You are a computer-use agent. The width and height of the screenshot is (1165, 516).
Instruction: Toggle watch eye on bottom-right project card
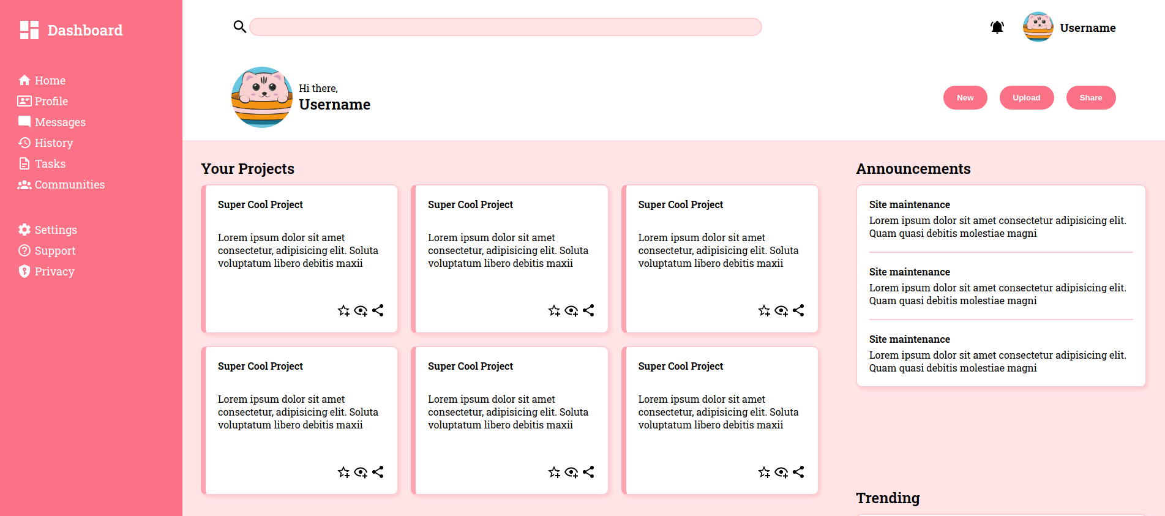pos(781,473)
